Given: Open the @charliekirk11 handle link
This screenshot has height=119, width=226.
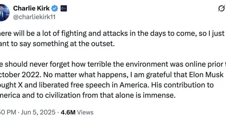Looking at the screenshot, I should pos(34,17).
